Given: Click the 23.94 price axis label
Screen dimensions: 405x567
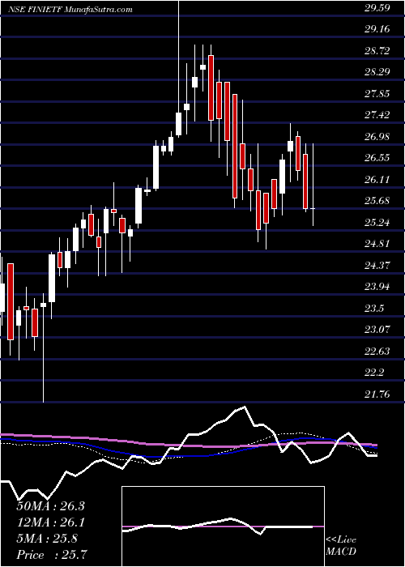Looking at the screenshot, I should pos(377,287).
